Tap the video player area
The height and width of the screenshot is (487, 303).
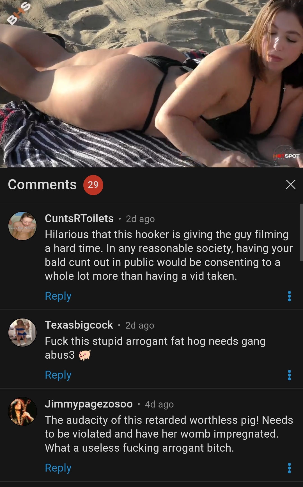click(151, 84)
